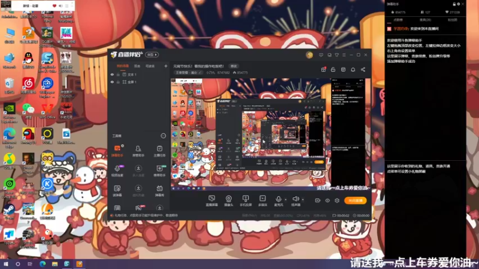Open the user avatar in the title bar
Screen dimensions: 479x269
click(x=309, y=55)
